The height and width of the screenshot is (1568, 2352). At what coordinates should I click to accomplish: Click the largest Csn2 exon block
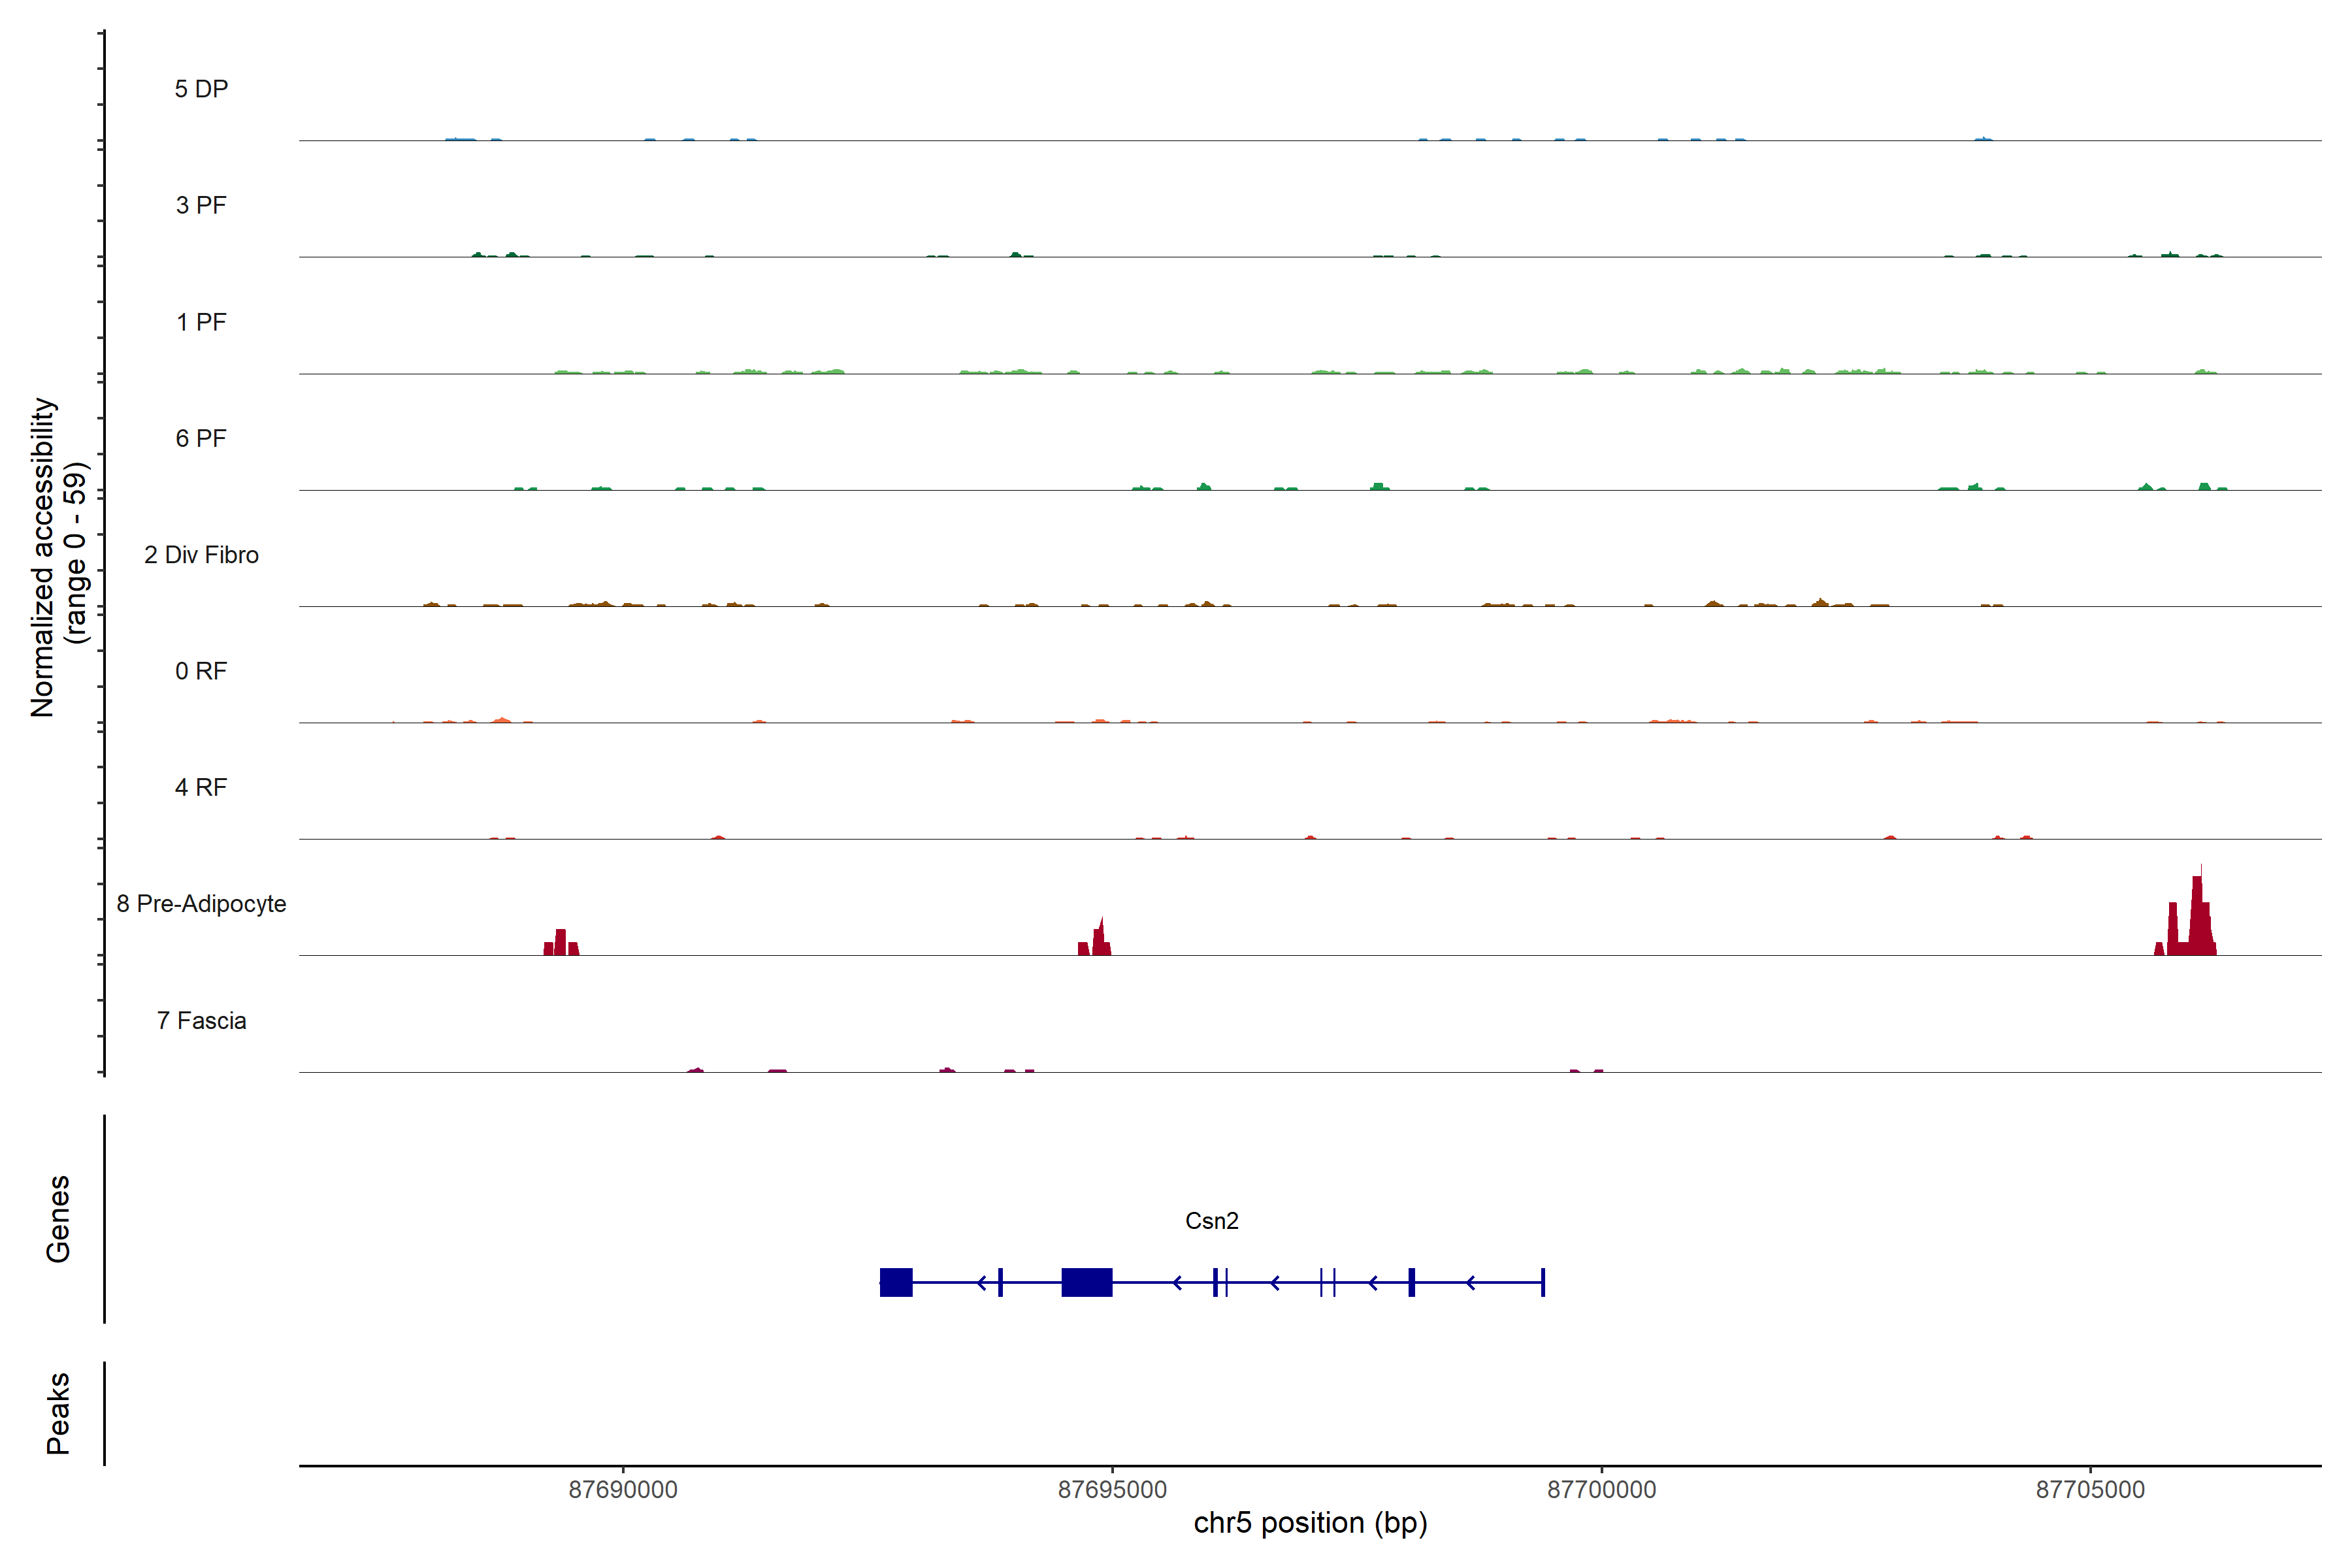(1086, 1282)
